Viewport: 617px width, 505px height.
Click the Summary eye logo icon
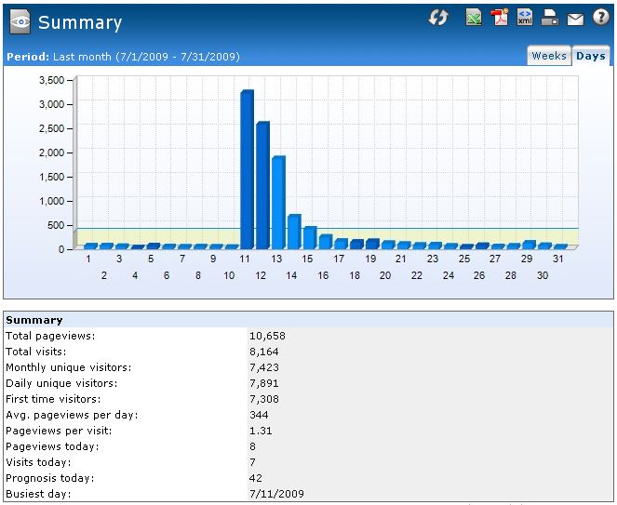(19, 22)
